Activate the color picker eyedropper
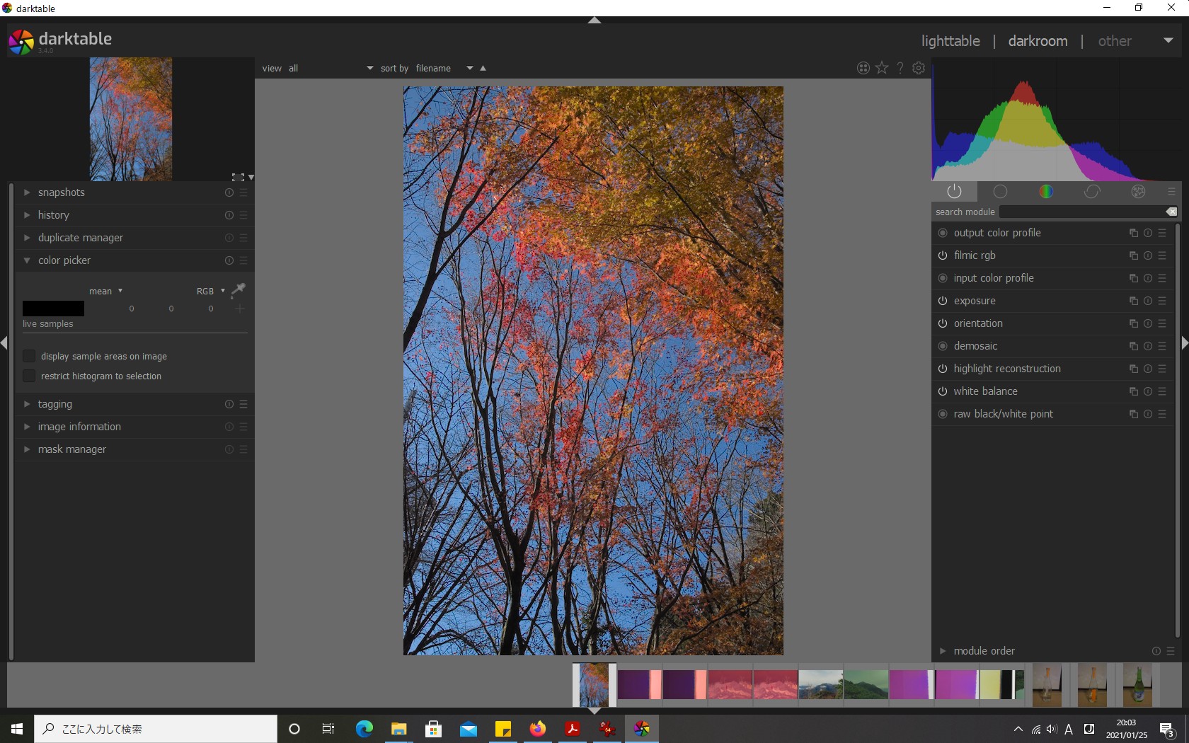The image size is (1189, 743). tap(239, 290)
